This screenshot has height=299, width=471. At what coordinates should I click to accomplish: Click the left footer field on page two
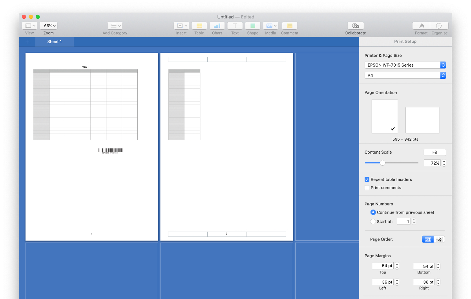188,234
